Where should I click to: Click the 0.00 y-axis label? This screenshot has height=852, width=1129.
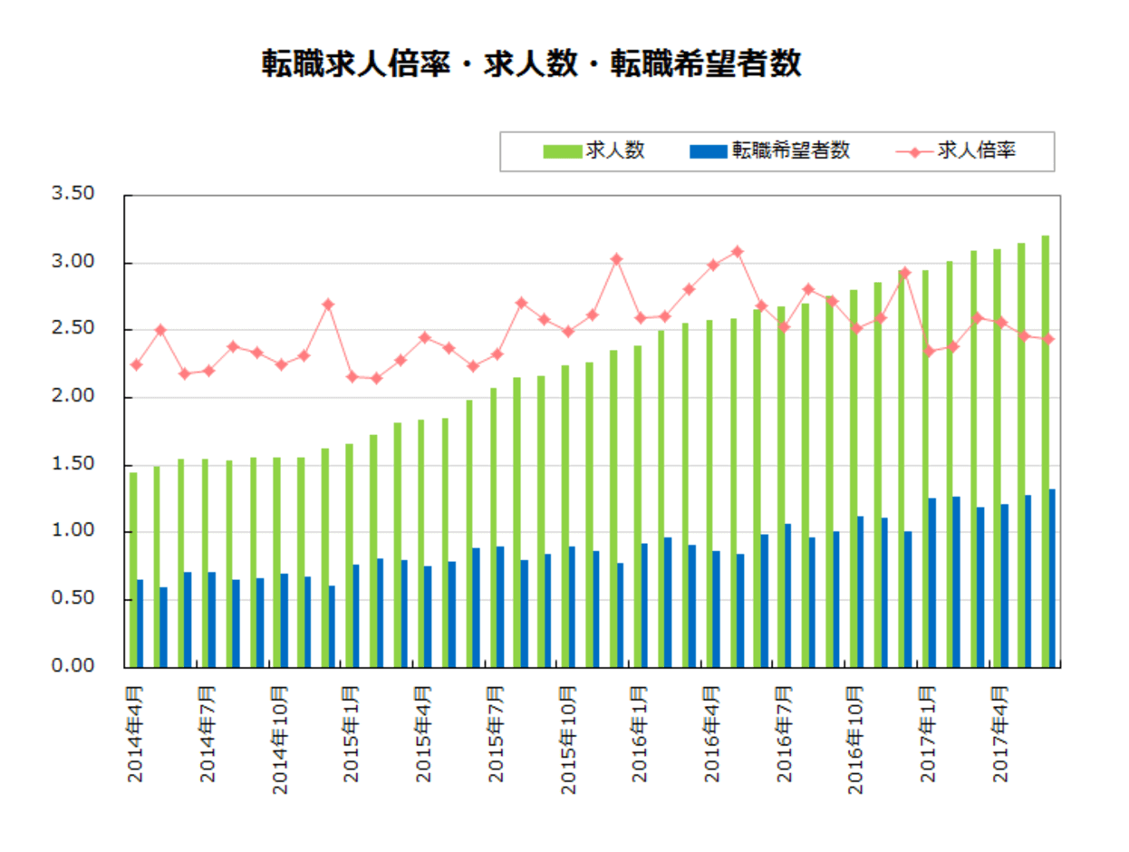(x=73, y=666)
